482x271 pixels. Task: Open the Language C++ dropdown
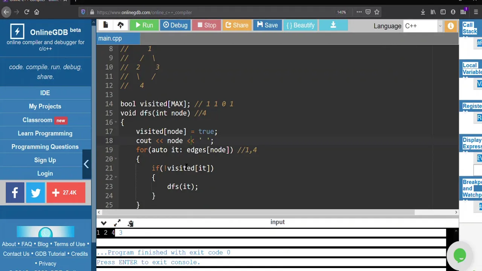[423, 26]
